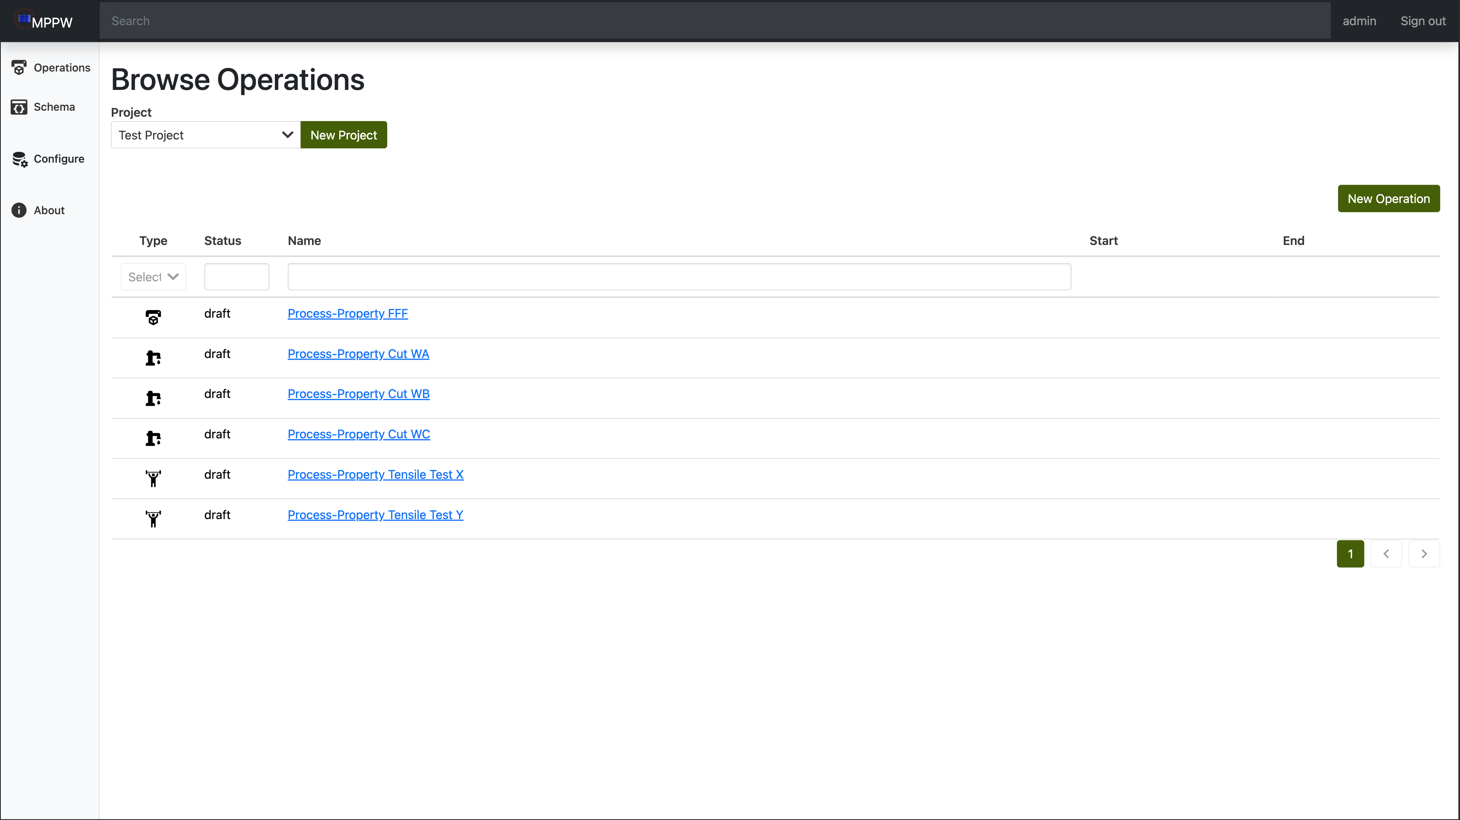Click the previous page arrow
This screenshot has height=820, width=1460.
coord(1386,554)
